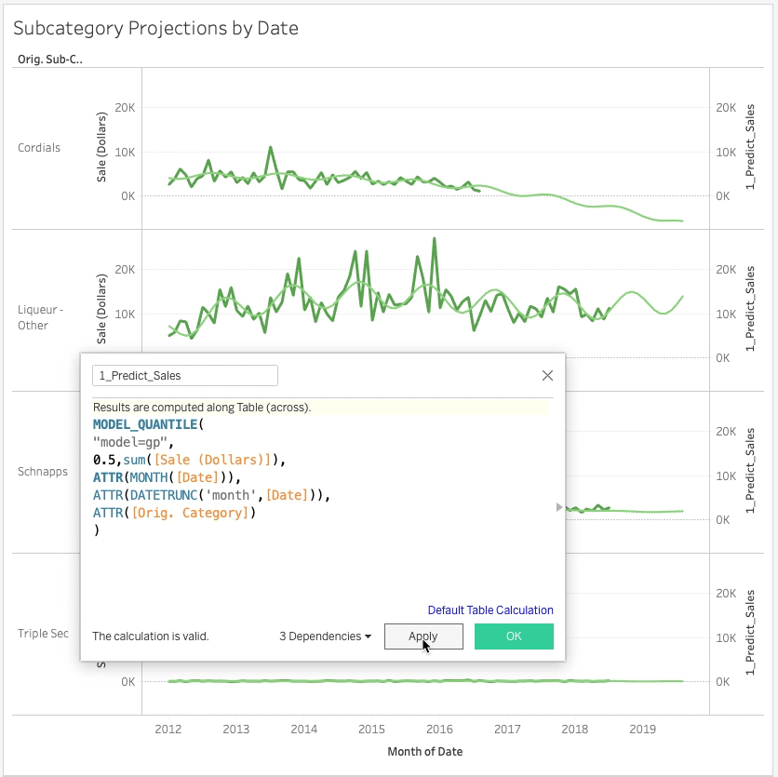Image resolution: width=778 pixels, height=777 pixels.
Task: Click the Month of Date axis title
Action: (424, 752)
